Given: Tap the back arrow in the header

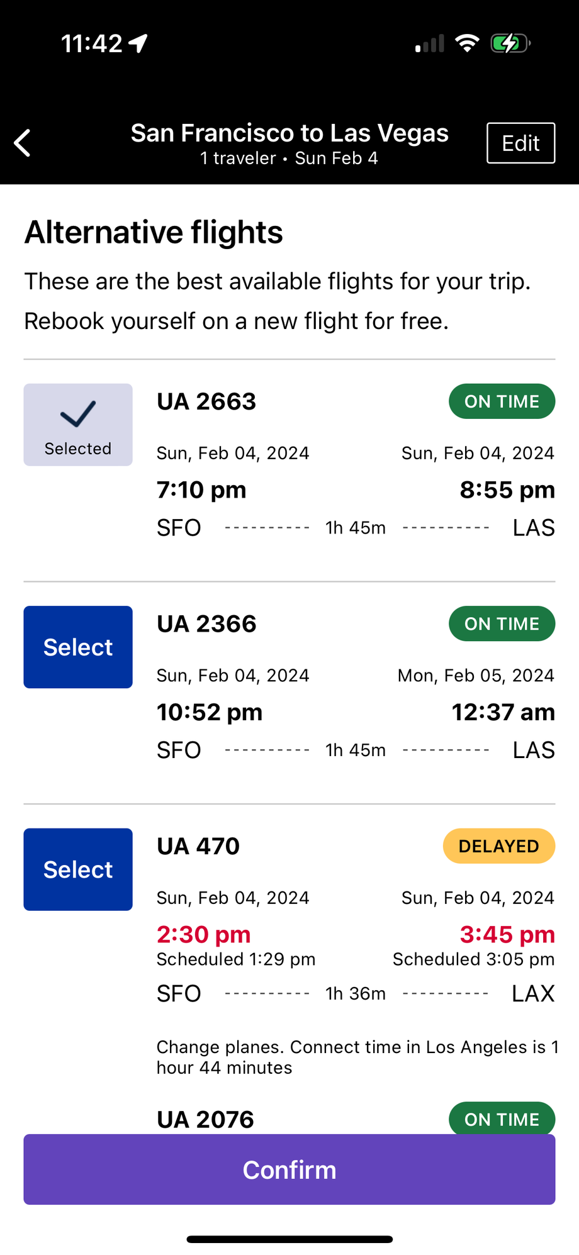Looking at the screenshot, I should pos(23,143).
